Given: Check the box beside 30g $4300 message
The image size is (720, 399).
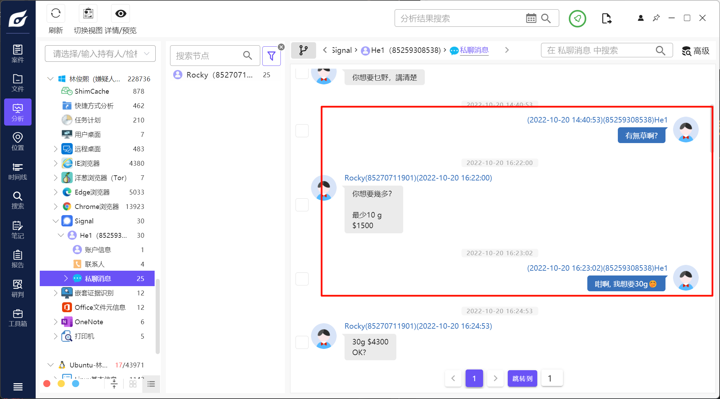Looking at the screenshot, I should [302, 342].
